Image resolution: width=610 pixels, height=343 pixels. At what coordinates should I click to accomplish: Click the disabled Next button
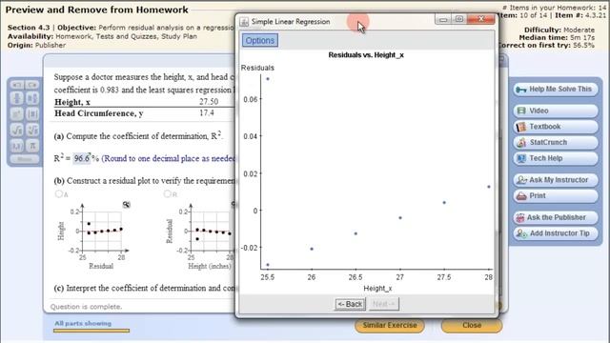point(383,304)
